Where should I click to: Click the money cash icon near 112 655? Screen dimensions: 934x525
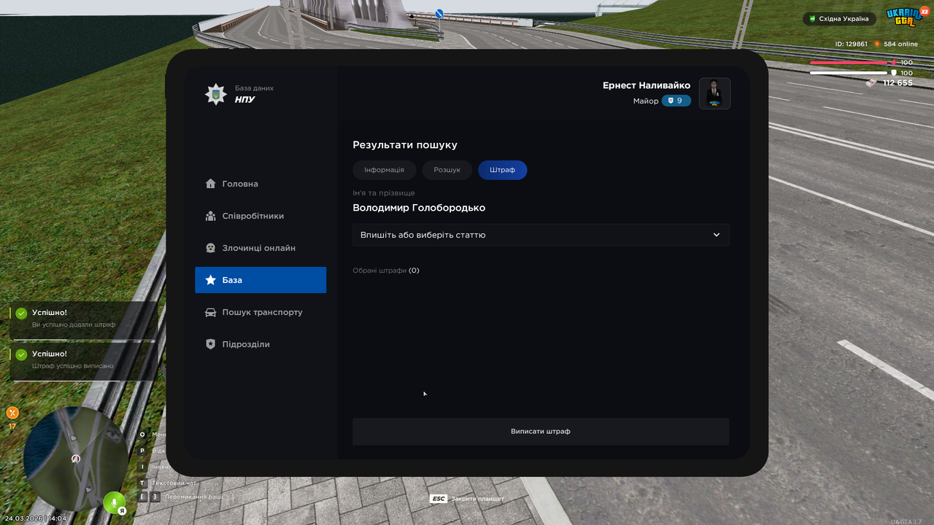872,82
